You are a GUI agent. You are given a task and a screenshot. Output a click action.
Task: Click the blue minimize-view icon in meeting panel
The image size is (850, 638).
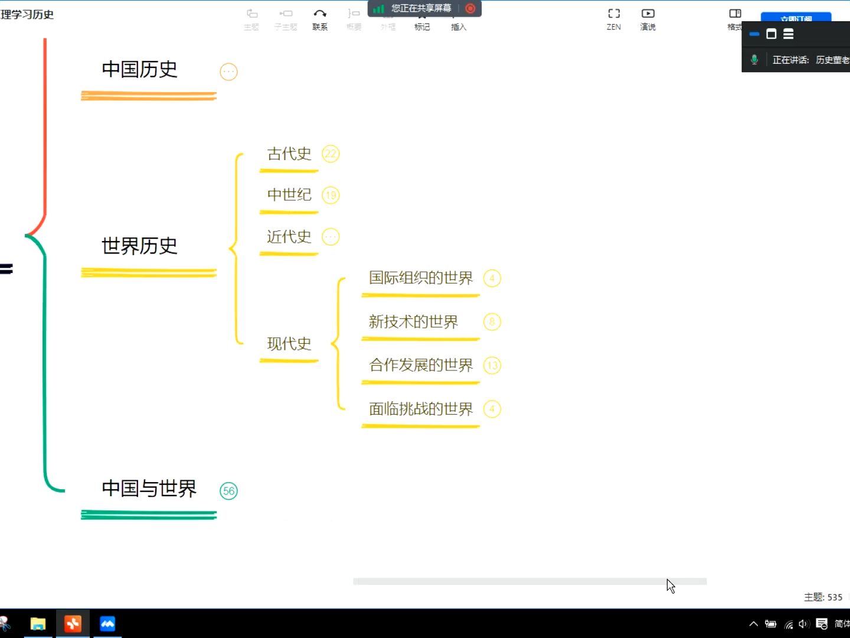click(x=754, y=34)
